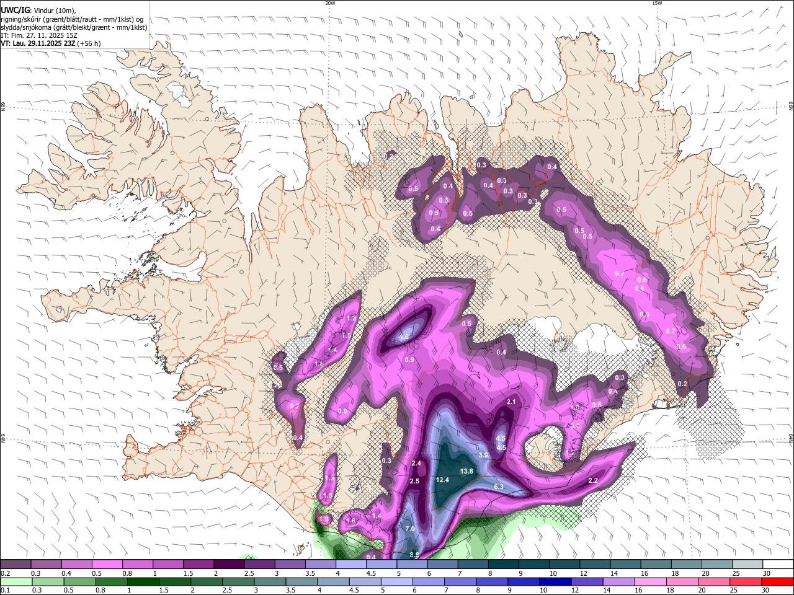The image size is (794, 595).
Task: Click the light purple 14 swatch on lower legend
Action: click(618, 581)
